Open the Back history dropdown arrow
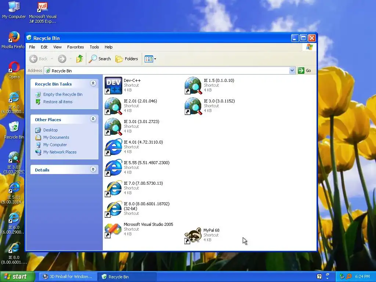 click(52, 59)
